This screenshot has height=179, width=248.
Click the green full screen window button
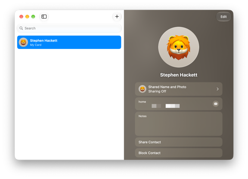point(33,17)
